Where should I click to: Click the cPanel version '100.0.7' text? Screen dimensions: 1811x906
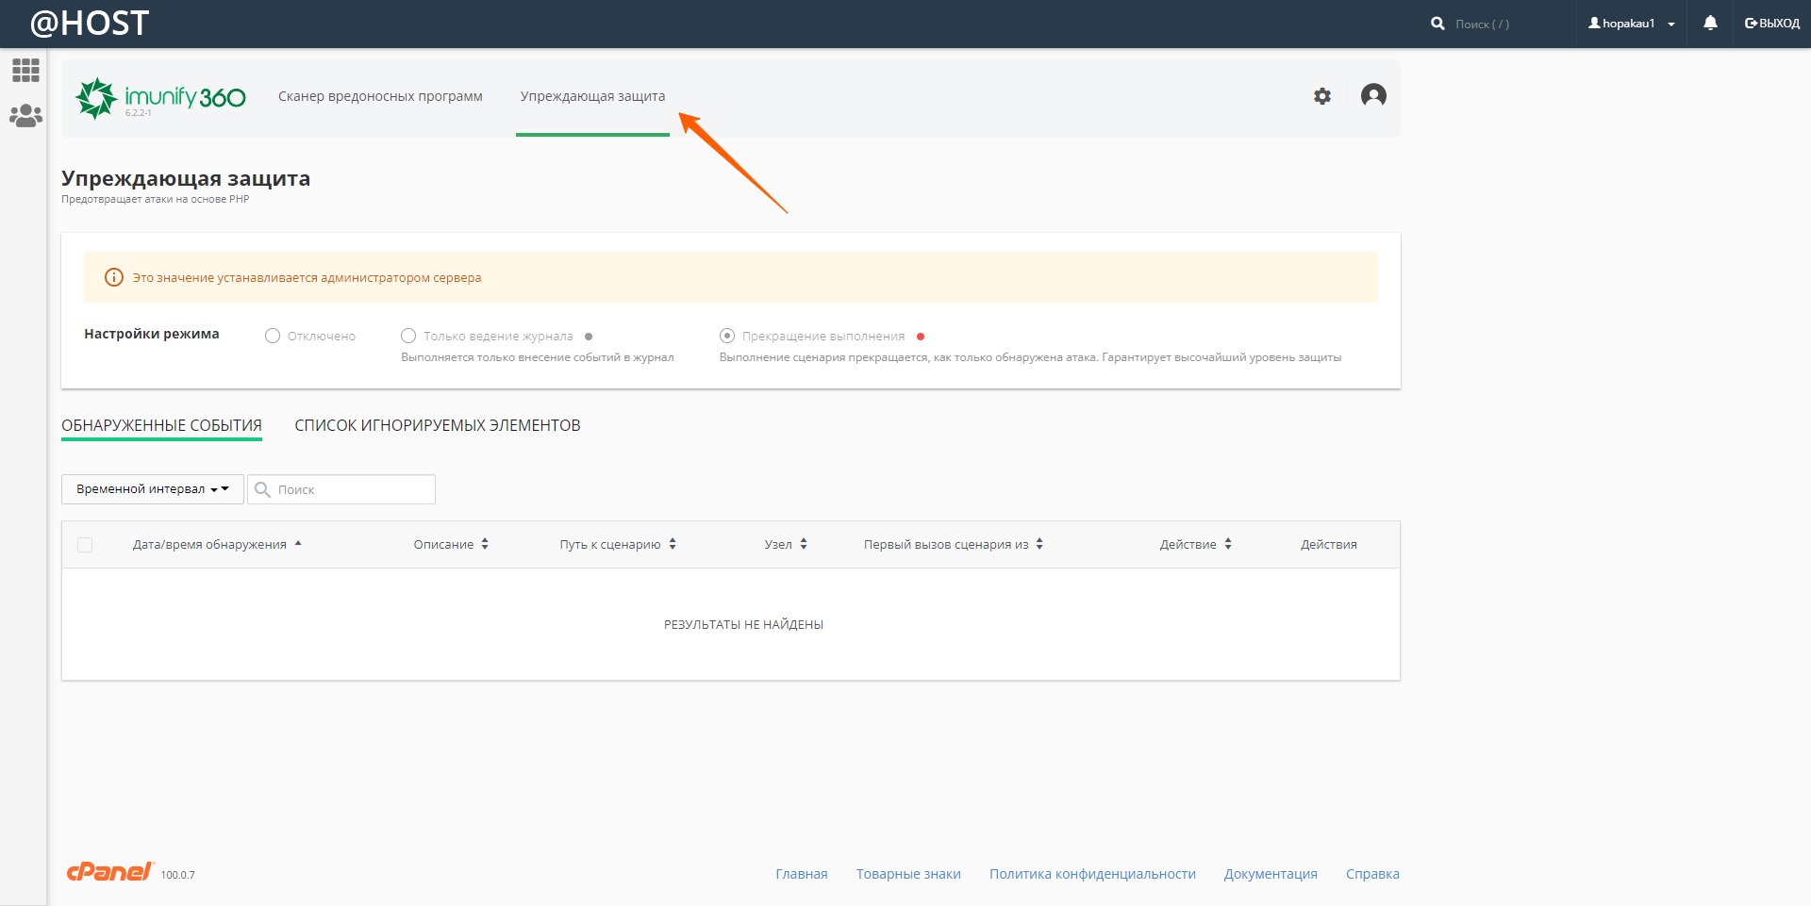coord(177,875)
